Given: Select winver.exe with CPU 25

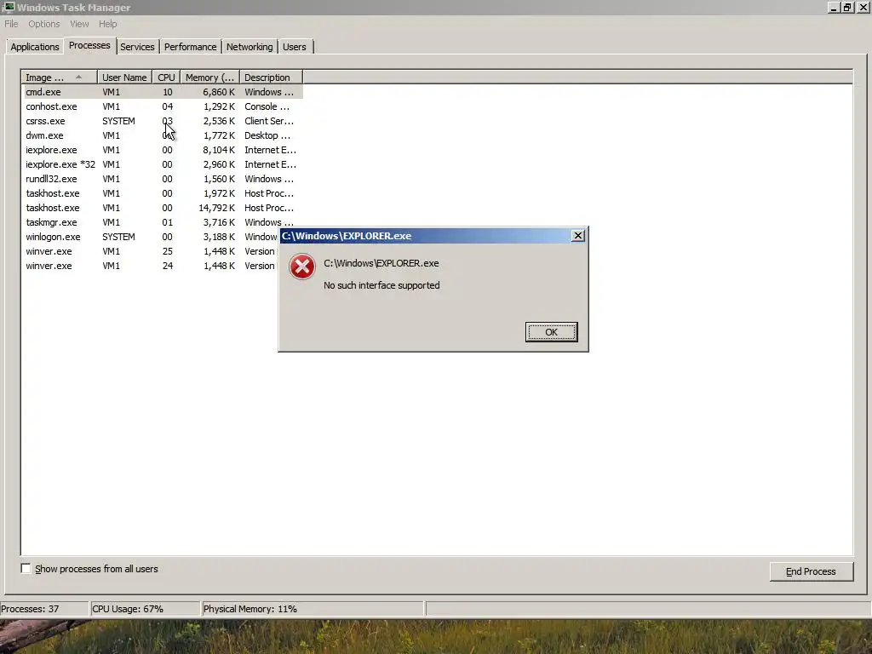Looking at the screenshot, I should [x=150, y=251].
